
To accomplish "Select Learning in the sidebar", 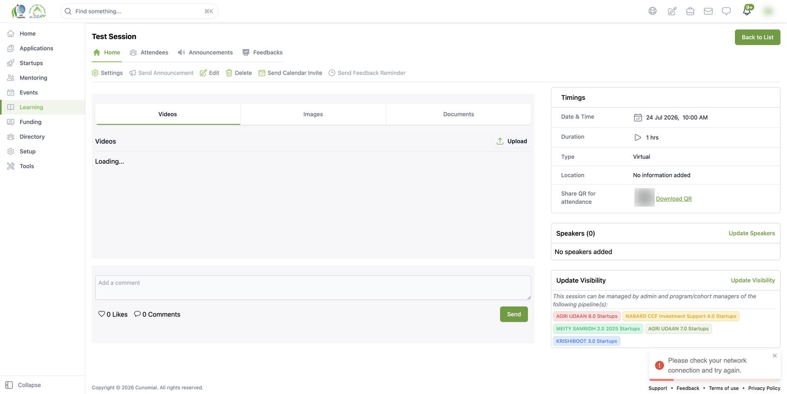I will [x=42, y=107].
